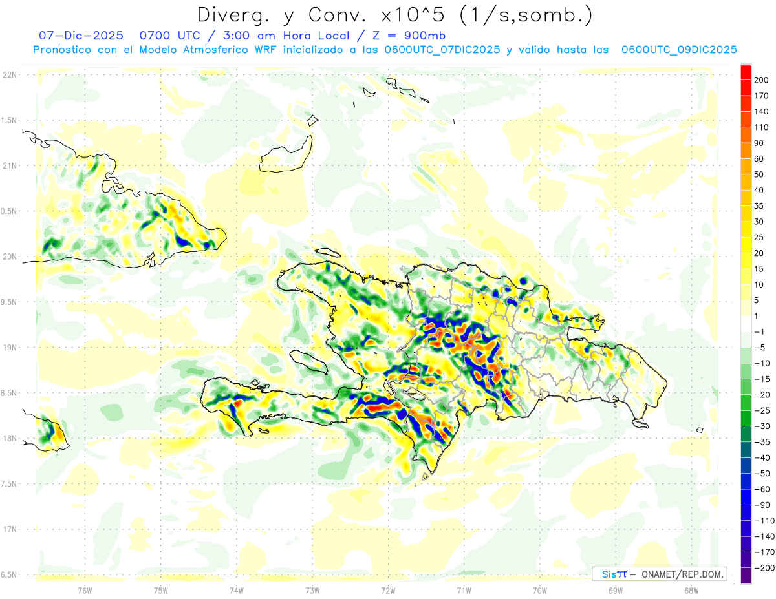Click the '-140' color bar value

click(764, 536)
